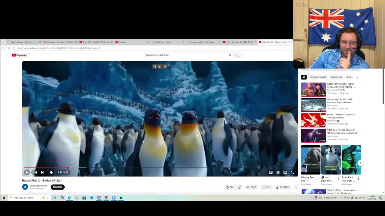The width and height of the screenshot is (385, 216).
Task: Switch to 'Dear Alcohol' browser tab
Action: (96, 42)
